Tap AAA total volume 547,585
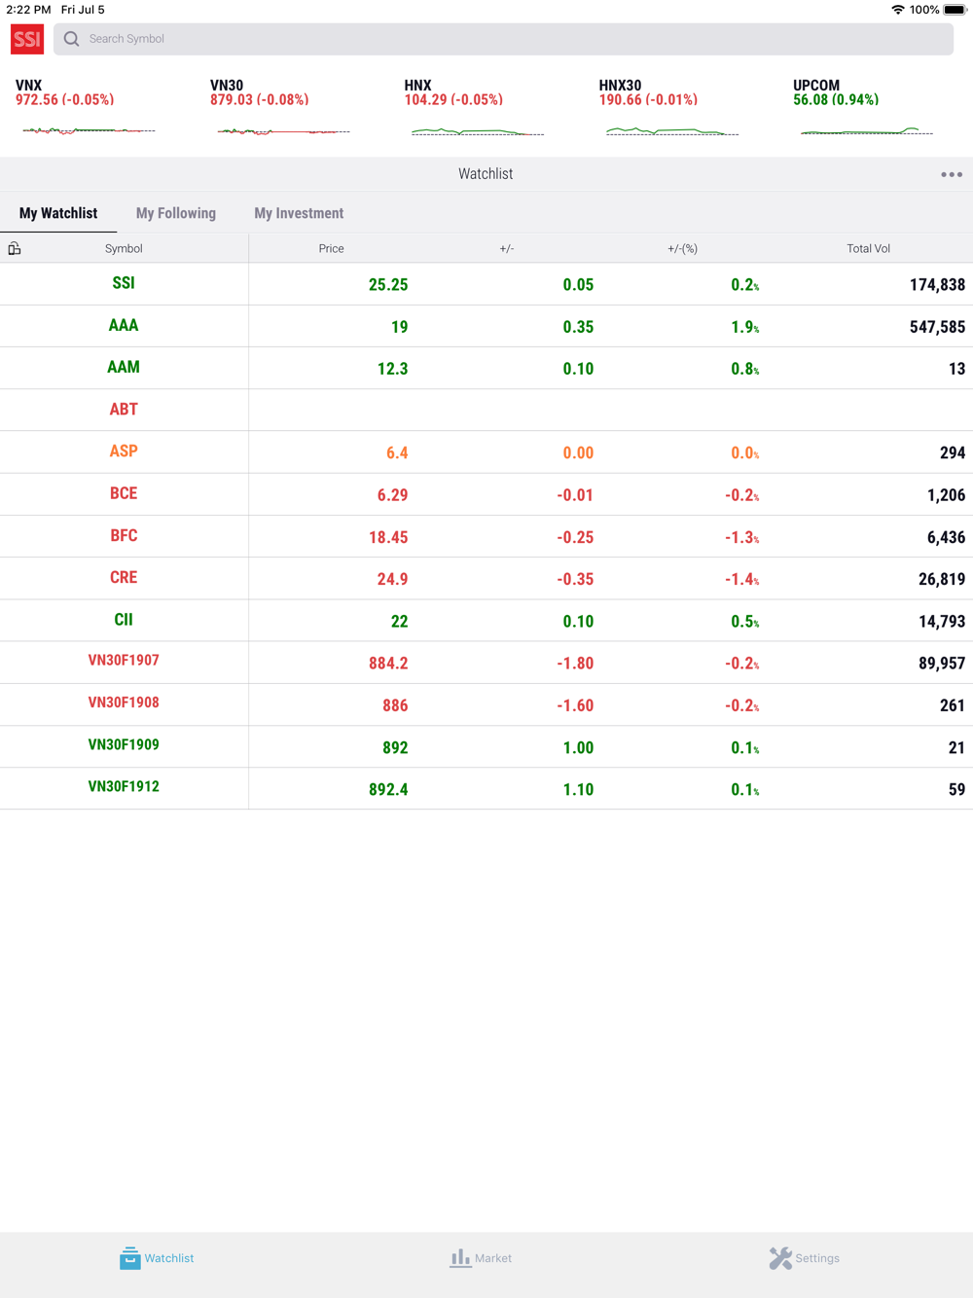The width and height of the screenshot is (973, 1298). pos(937,327)
